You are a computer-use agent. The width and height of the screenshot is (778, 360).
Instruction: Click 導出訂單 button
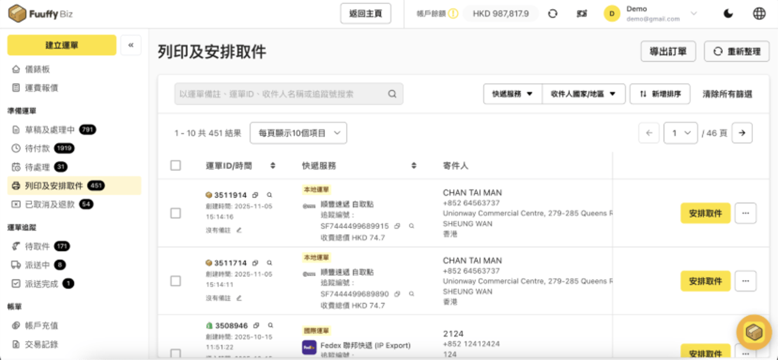pyautogui.click(x=668, y=52)
